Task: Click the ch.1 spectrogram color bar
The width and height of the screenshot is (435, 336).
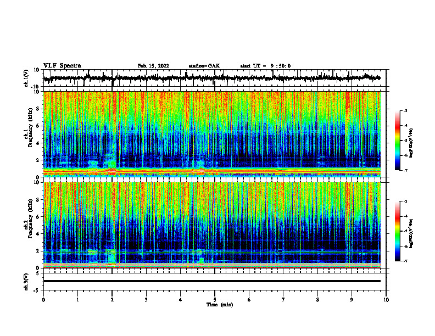Action: [398, 141]
